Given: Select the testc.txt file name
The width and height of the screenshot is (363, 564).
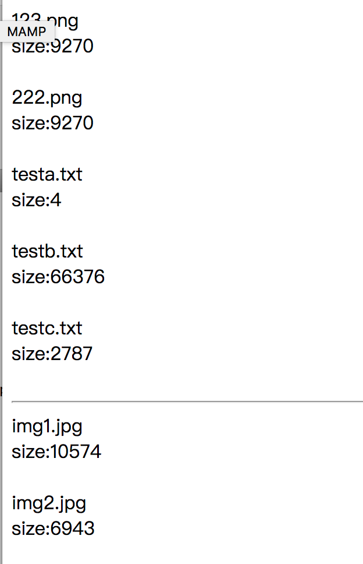Looking at the screenshot, I should (47, 328).
